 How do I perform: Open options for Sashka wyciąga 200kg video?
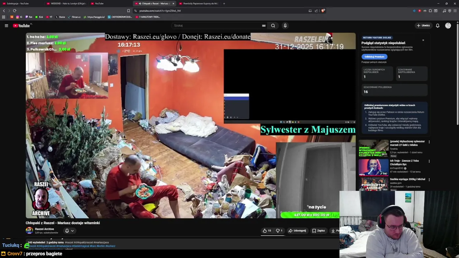coord(429,180)
